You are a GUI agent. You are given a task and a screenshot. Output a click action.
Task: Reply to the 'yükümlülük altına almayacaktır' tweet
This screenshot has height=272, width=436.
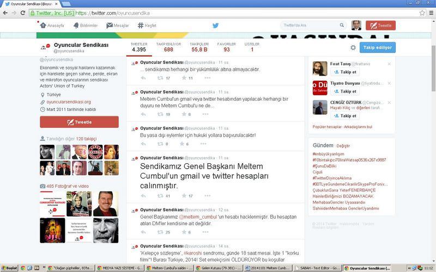point(143,78)
